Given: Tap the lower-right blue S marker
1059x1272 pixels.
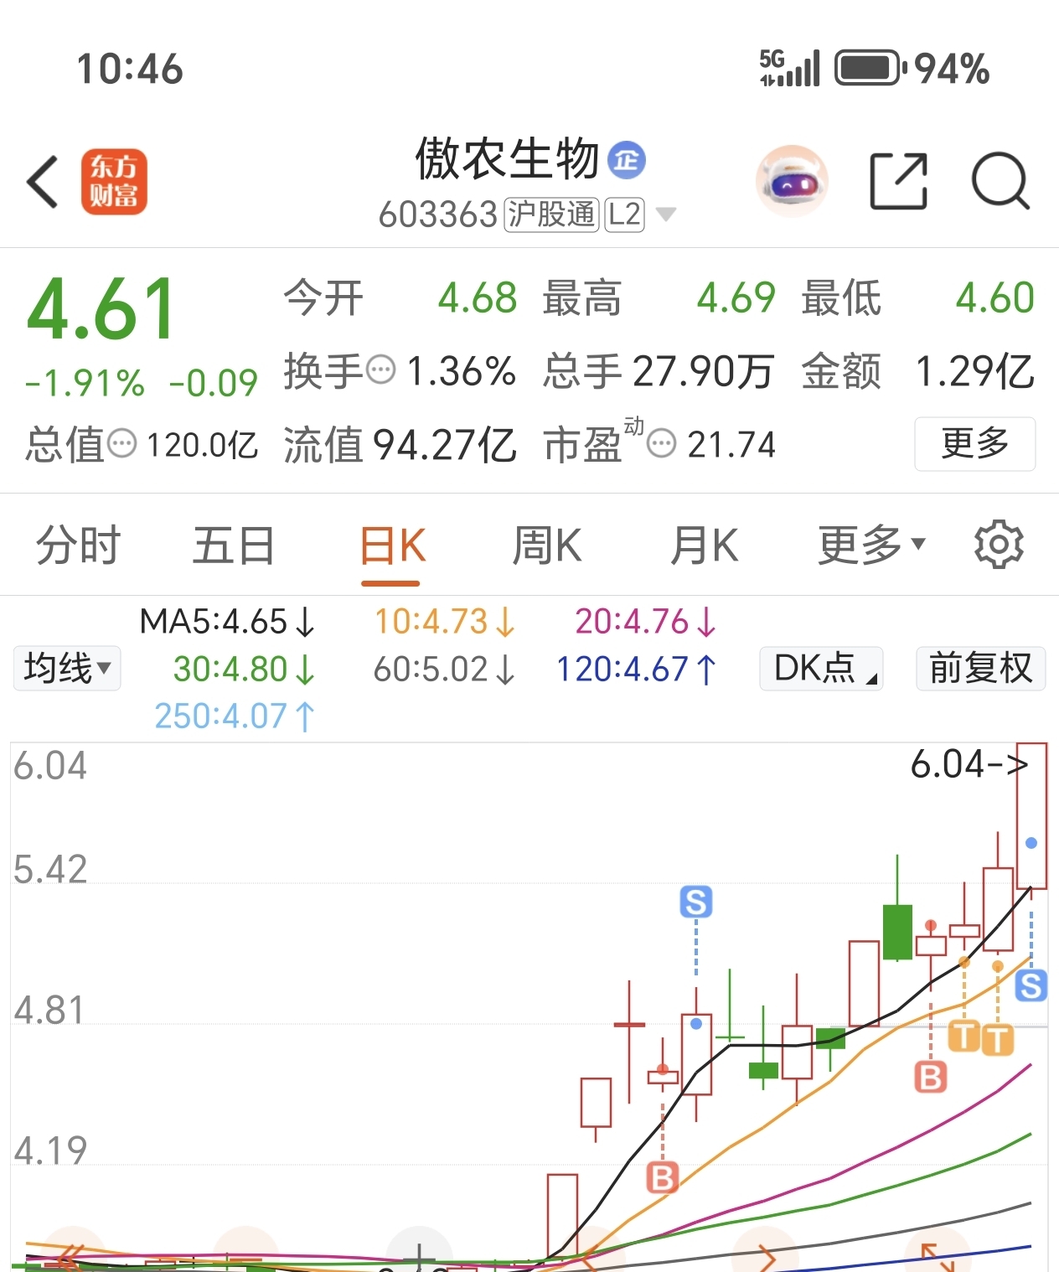Looking at the screenshot, I should click(1031, 985).
